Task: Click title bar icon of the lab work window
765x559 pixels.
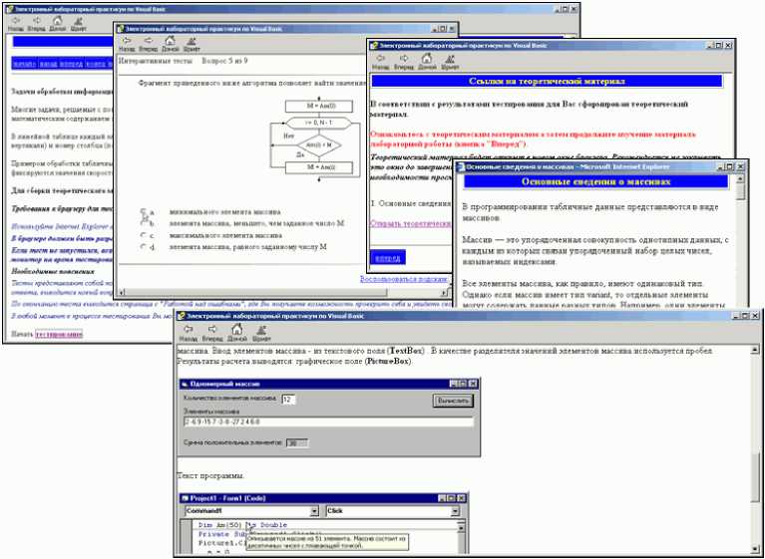Action: point(182,315)
